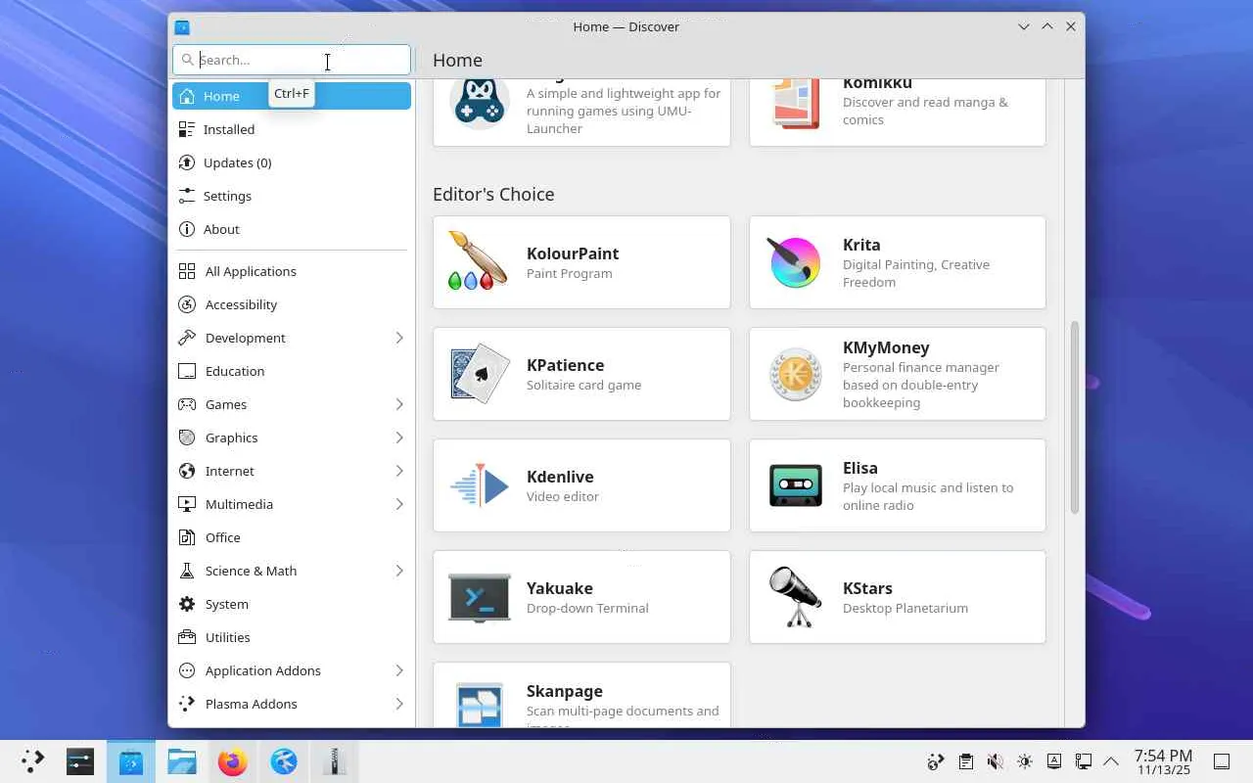Open the Komikku manga reader icon
The width and height of the screenshot is (1253, 783).
[x=795, y=104]
